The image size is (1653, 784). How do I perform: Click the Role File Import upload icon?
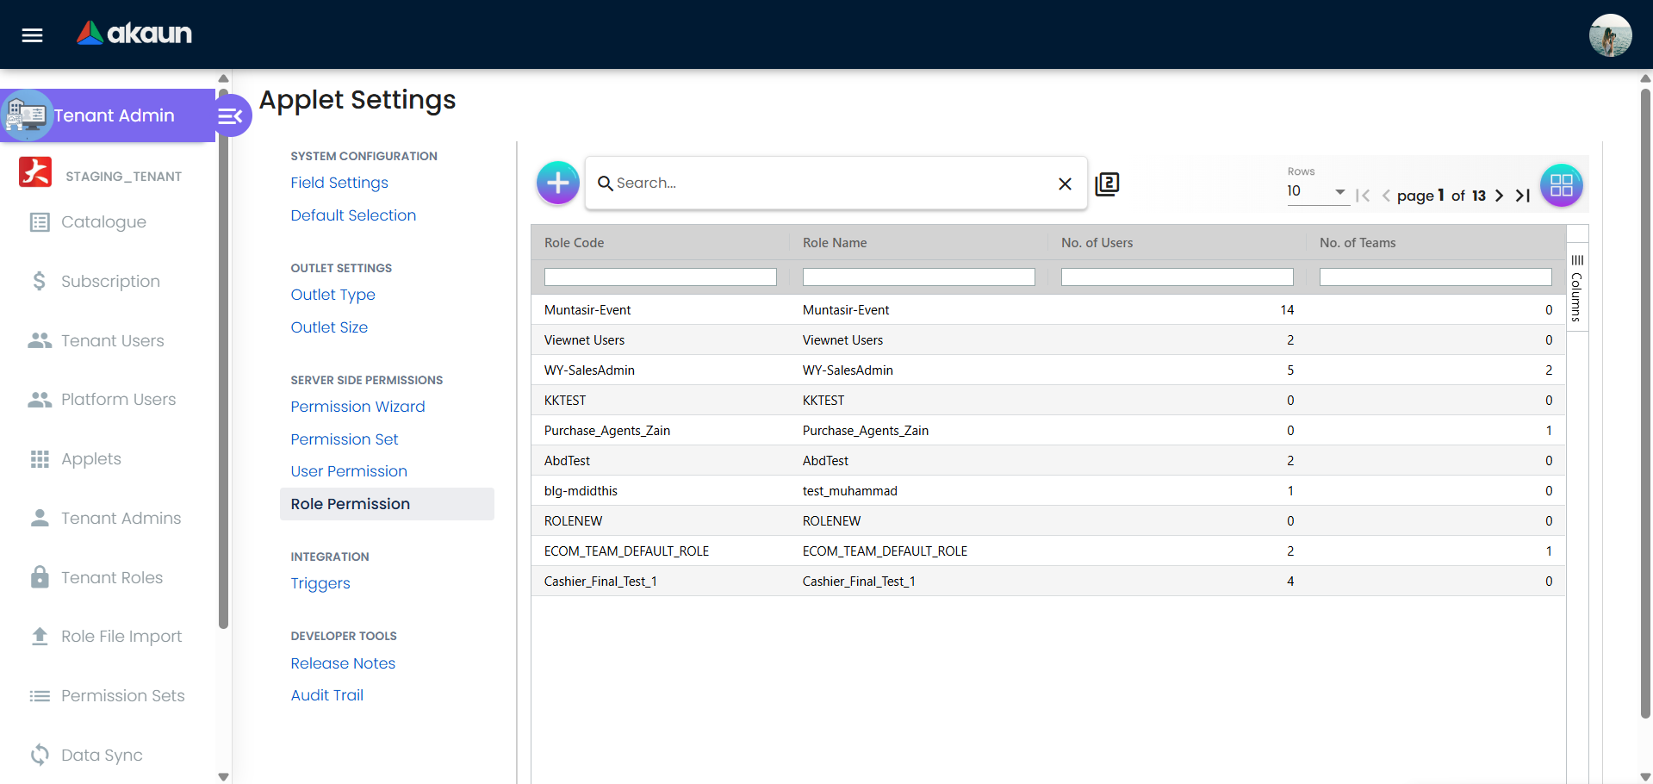point(40,636)
